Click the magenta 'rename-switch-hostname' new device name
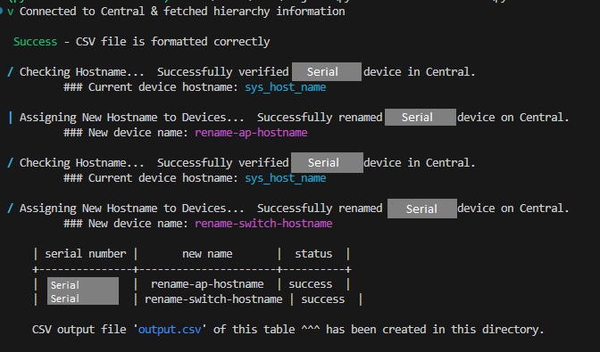600x352 pixels. (263, 224)
